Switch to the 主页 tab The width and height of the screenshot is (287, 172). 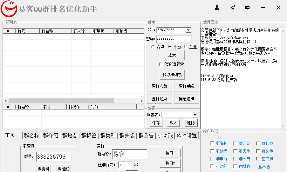coord(10,135)
